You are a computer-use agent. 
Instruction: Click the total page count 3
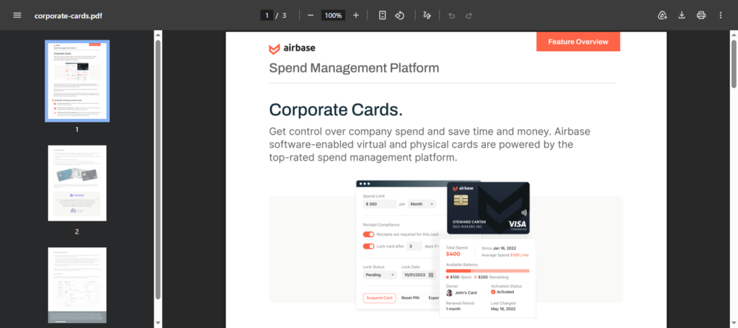(x=284, y=16)
